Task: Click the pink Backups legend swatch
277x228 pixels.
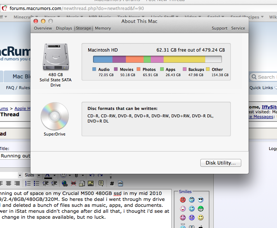Action: (x=185, y=69)
